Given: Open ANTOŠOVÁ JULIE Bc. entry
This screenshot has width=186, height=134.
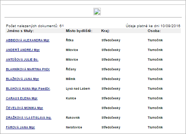Looking at the screenshot, I should (x=22, y=60).
